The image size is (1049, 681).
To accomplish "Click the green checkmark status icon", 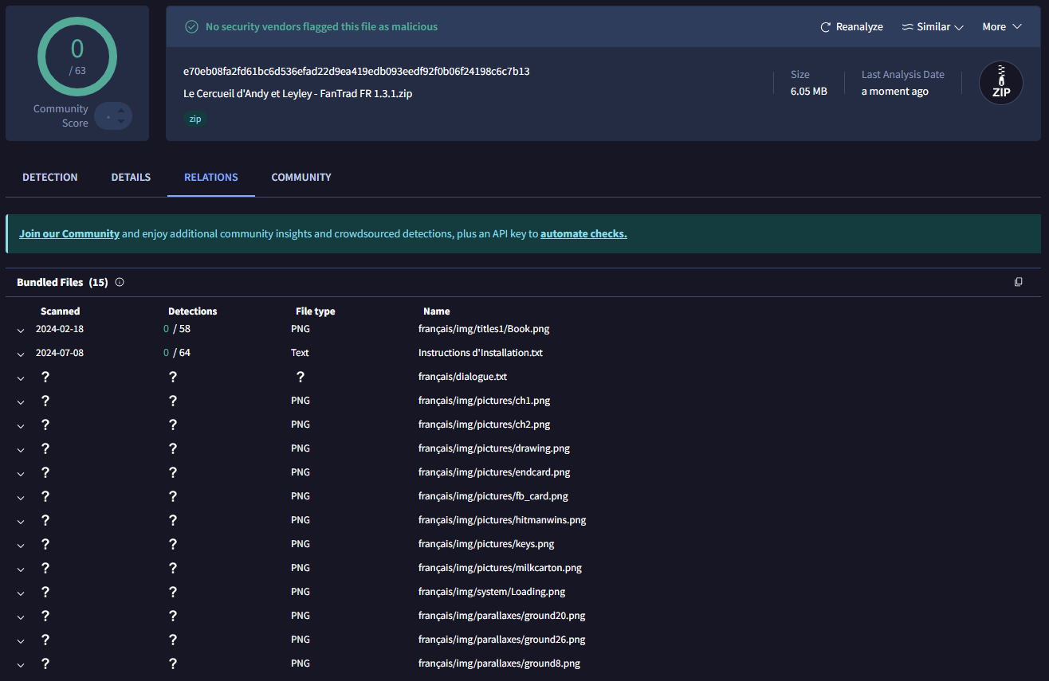I will [x=191, y=27].
